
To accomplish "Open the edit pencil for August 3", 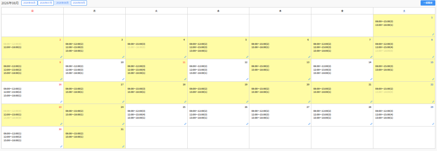I will (x=123, y=57).
